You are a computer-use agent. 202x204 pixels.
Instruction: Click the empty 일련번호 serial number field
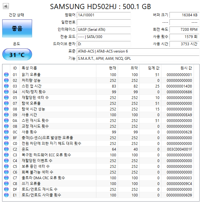tap(104, 22)
